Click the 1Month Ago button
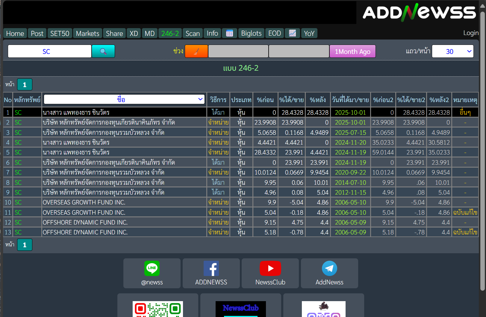 (x=352, y=51)
